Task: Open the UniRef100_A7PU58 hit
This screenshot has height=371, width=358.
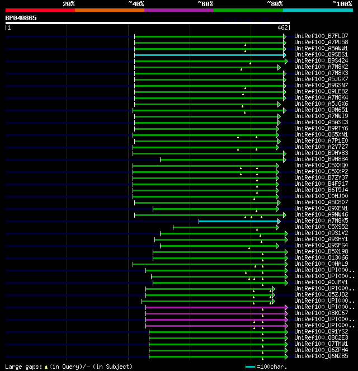Action: (321, 42)
